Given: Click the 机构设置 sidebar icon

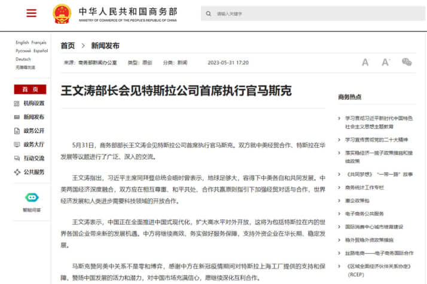Looking at the screenshot, I should (x=17, y=103).
